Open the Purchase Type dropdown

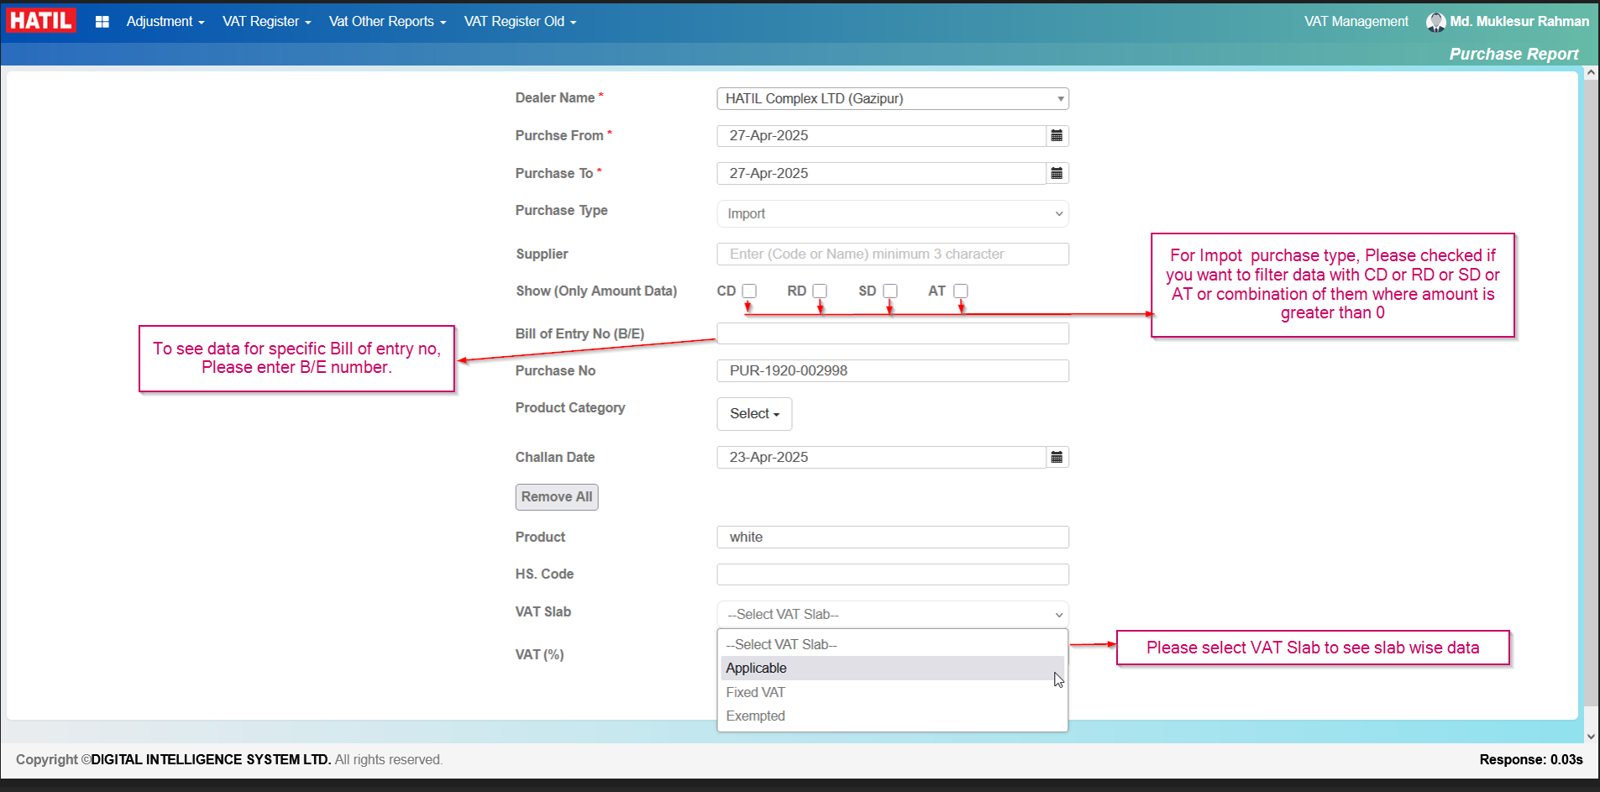(893, 213)
